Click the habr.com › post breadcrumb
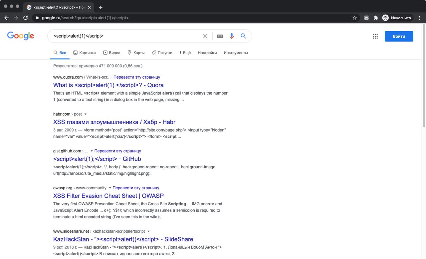 68,114
